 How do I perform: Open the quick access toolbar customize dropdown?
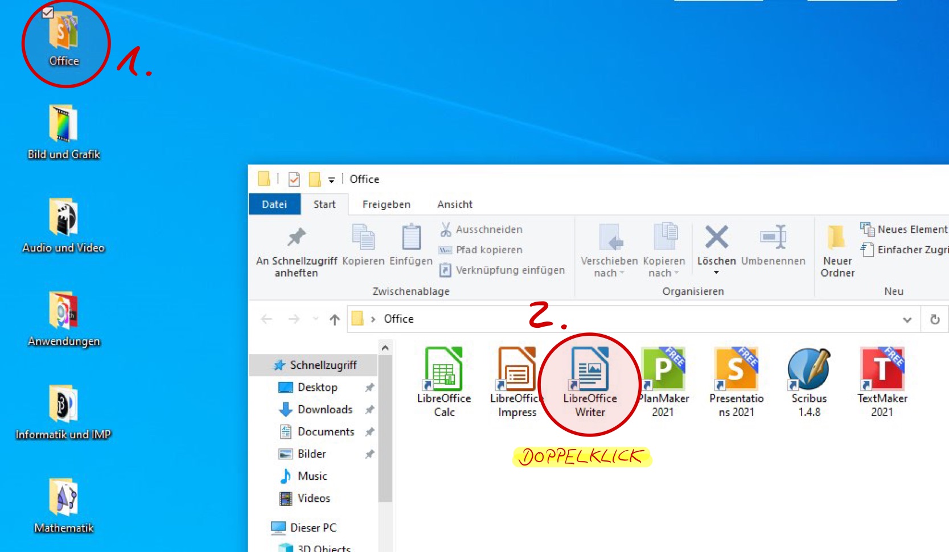[x=331, y=180]
